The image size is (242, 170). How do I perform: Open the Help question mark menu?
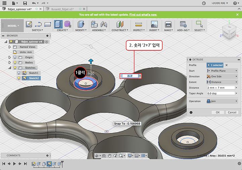(x=236, y=3)
